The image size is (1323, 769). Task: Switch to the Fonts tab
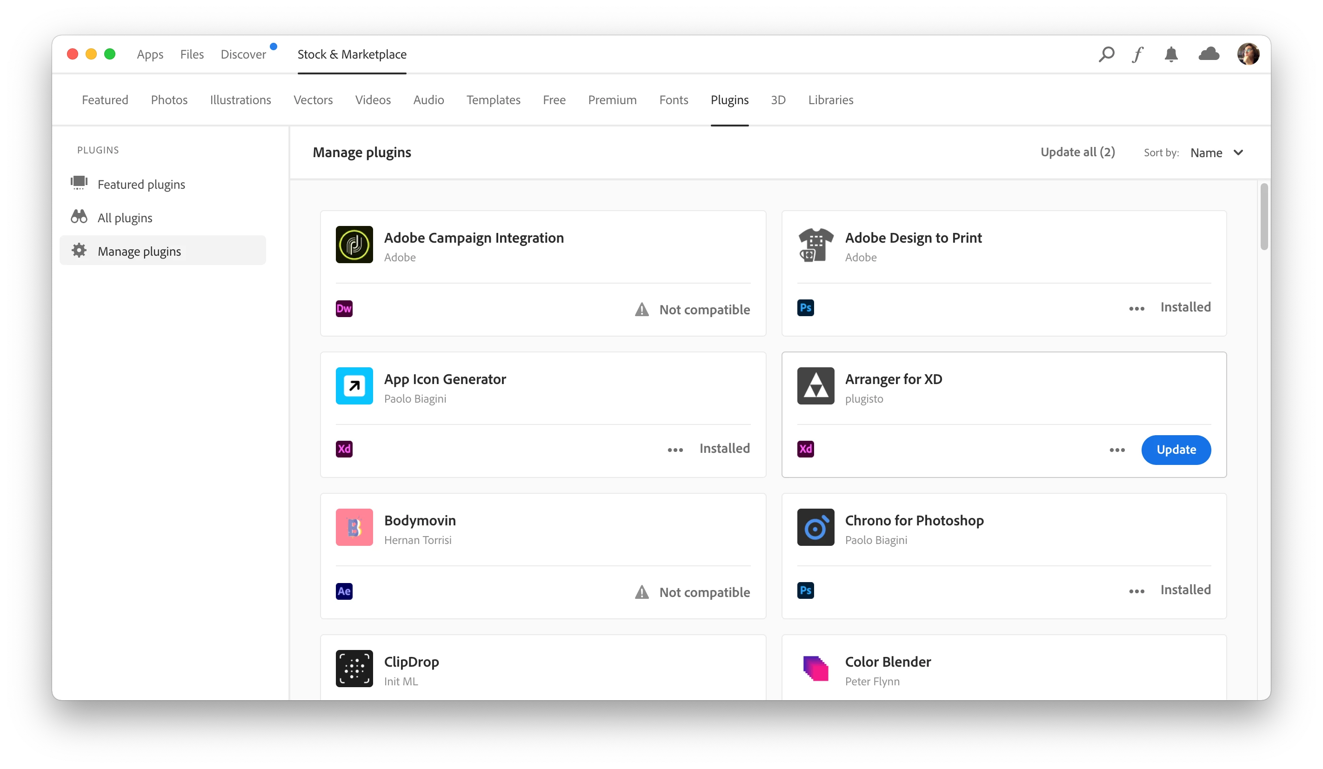(673, 99)
